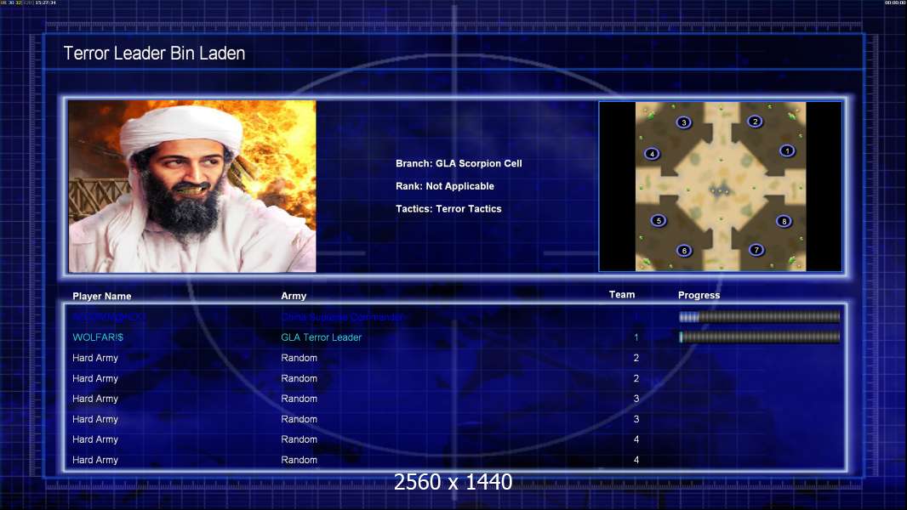Click the China Supreme Commander progress bar
The height and width of the screenshot is (510, 907).
coord(760,316)
